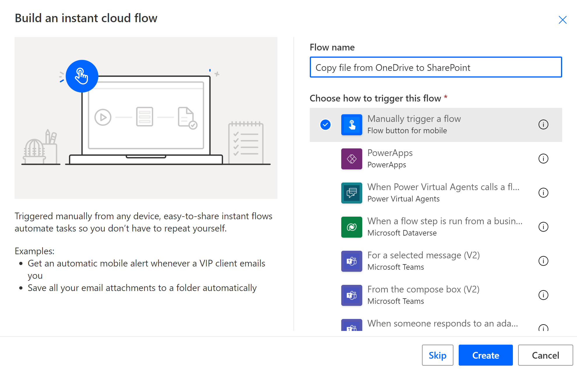
Task: Show info for Microsoft Dataverse trigger
Action: [543, 227]
